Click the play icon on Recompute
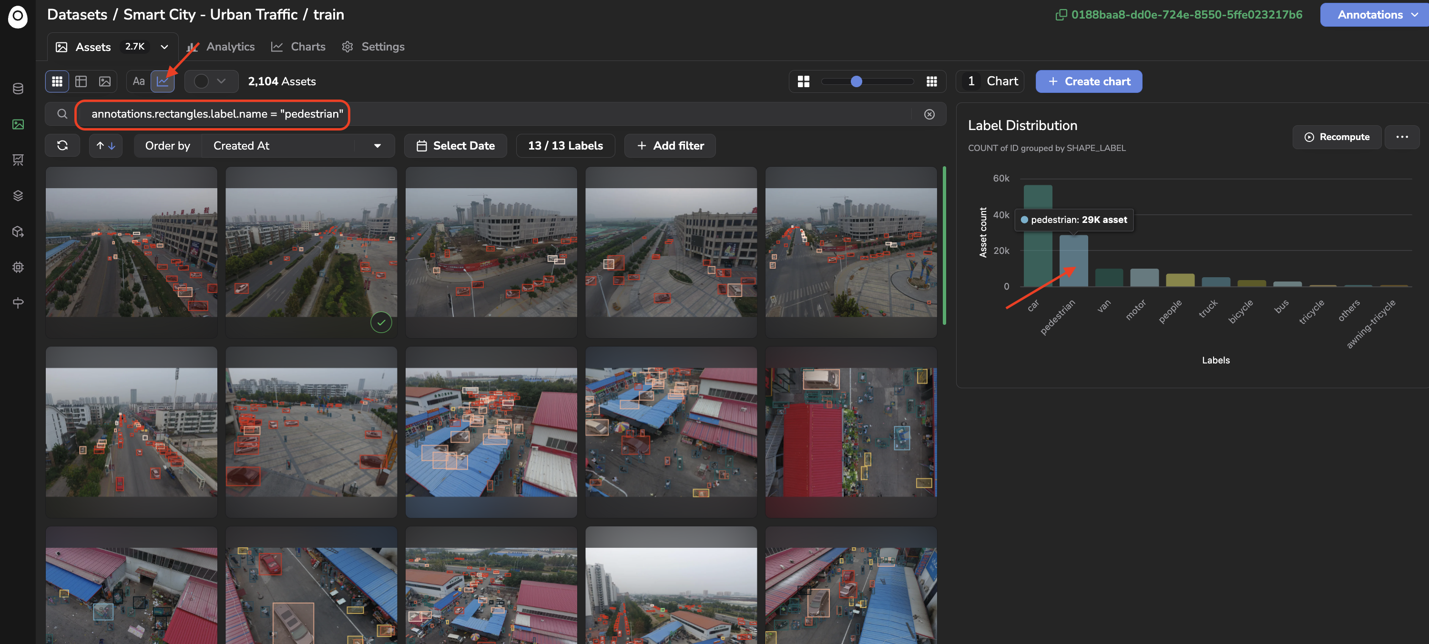 (1309, 137)
